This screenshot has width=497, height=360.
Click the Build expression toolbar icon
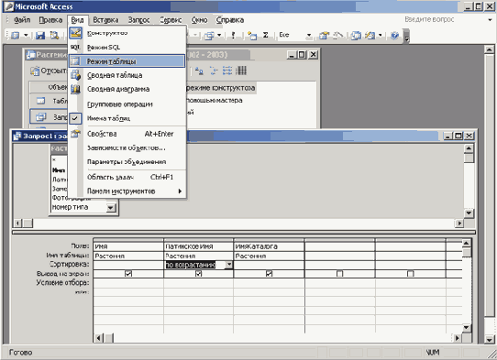tap(337, 35)
